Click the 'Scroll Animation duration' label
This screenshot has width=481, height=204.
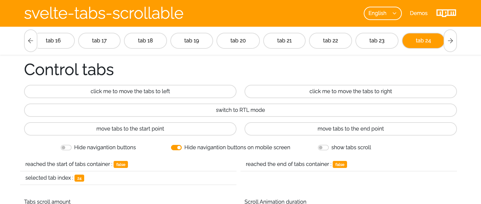pos(275,202)
